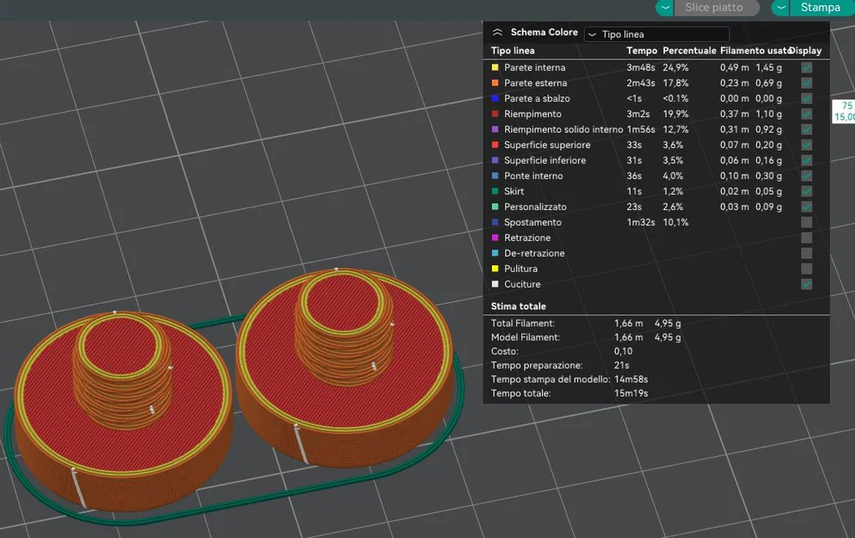Toggle display of Parete interna
Image resolution: width=855 pixels, height=538 pixels.
click(807, 68)
